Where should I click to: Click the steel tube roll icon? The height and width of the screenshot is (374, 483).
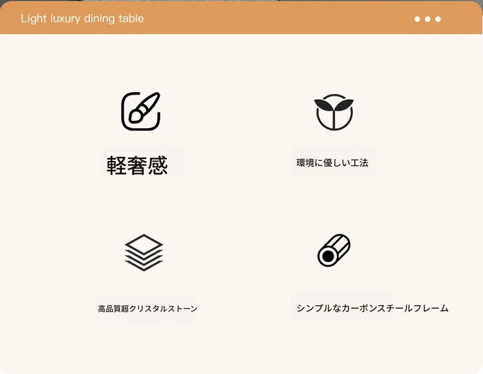334,250
